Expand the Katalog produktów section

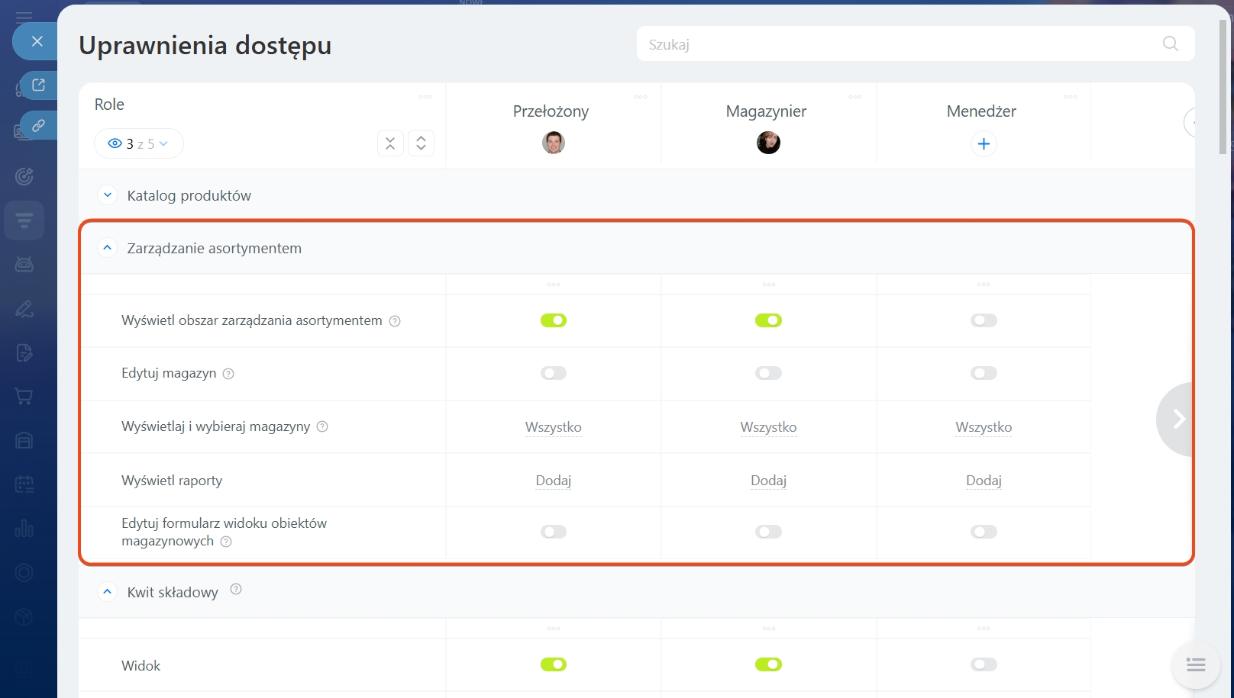[x=108, y=195]
